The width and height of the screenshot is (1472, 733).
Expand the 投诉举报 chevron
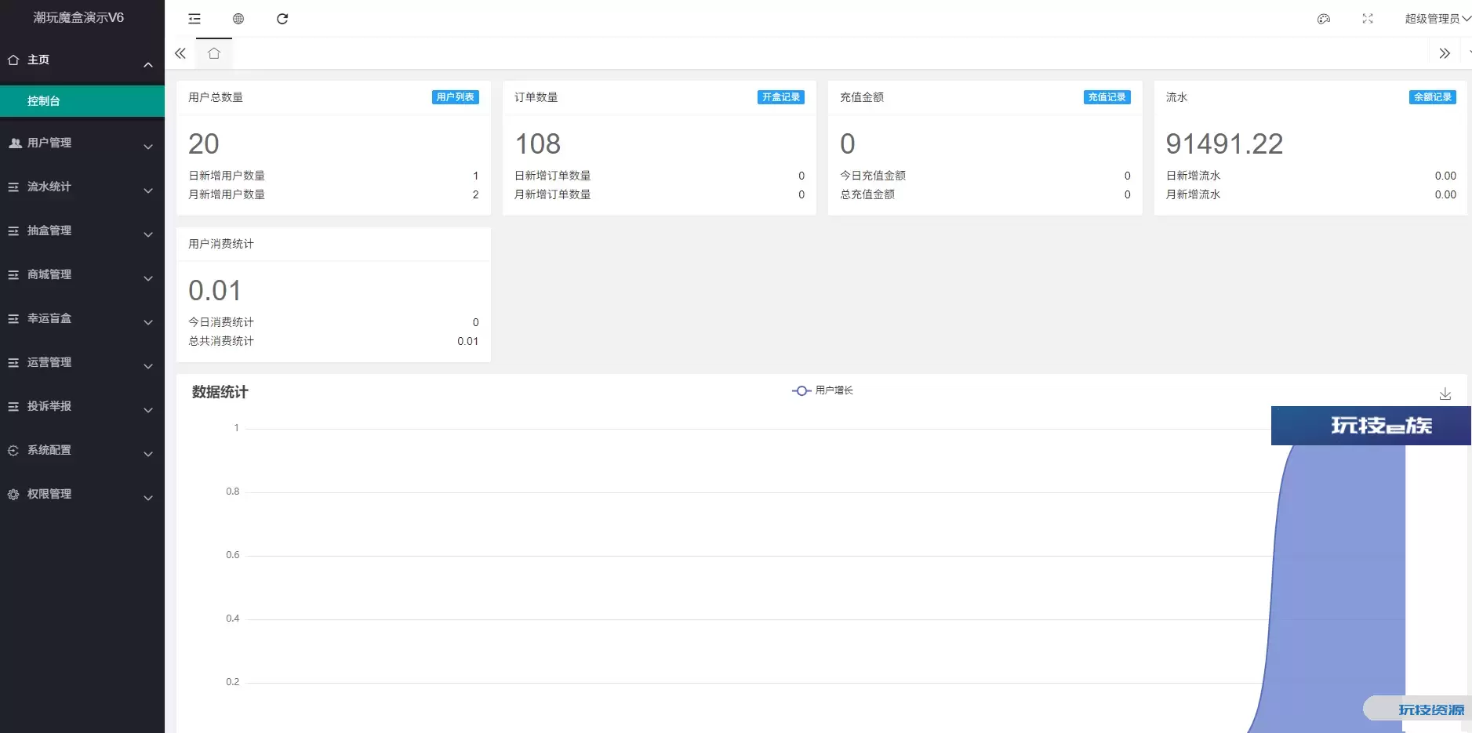[x=148, y=410]
